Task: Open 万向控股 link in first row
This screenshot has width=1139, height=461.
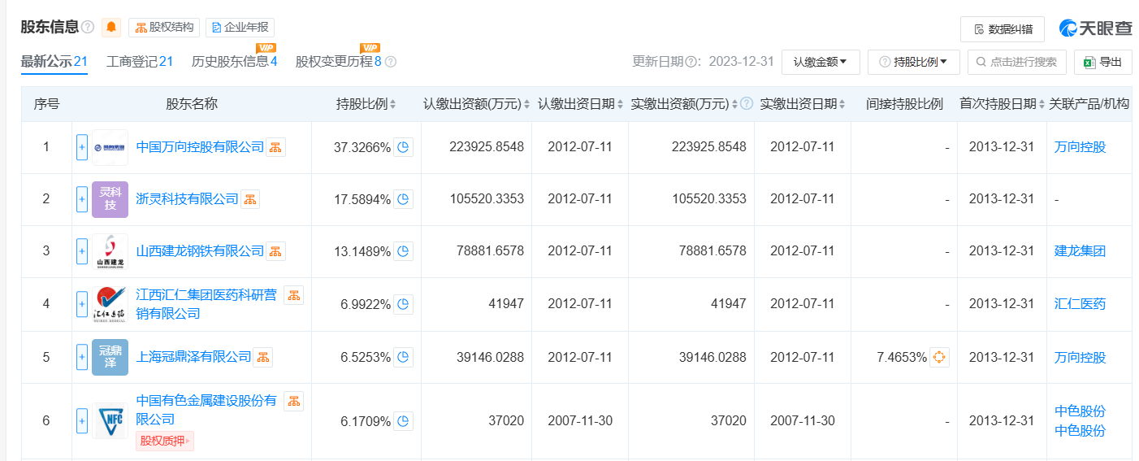Action: coord(1080,147)
